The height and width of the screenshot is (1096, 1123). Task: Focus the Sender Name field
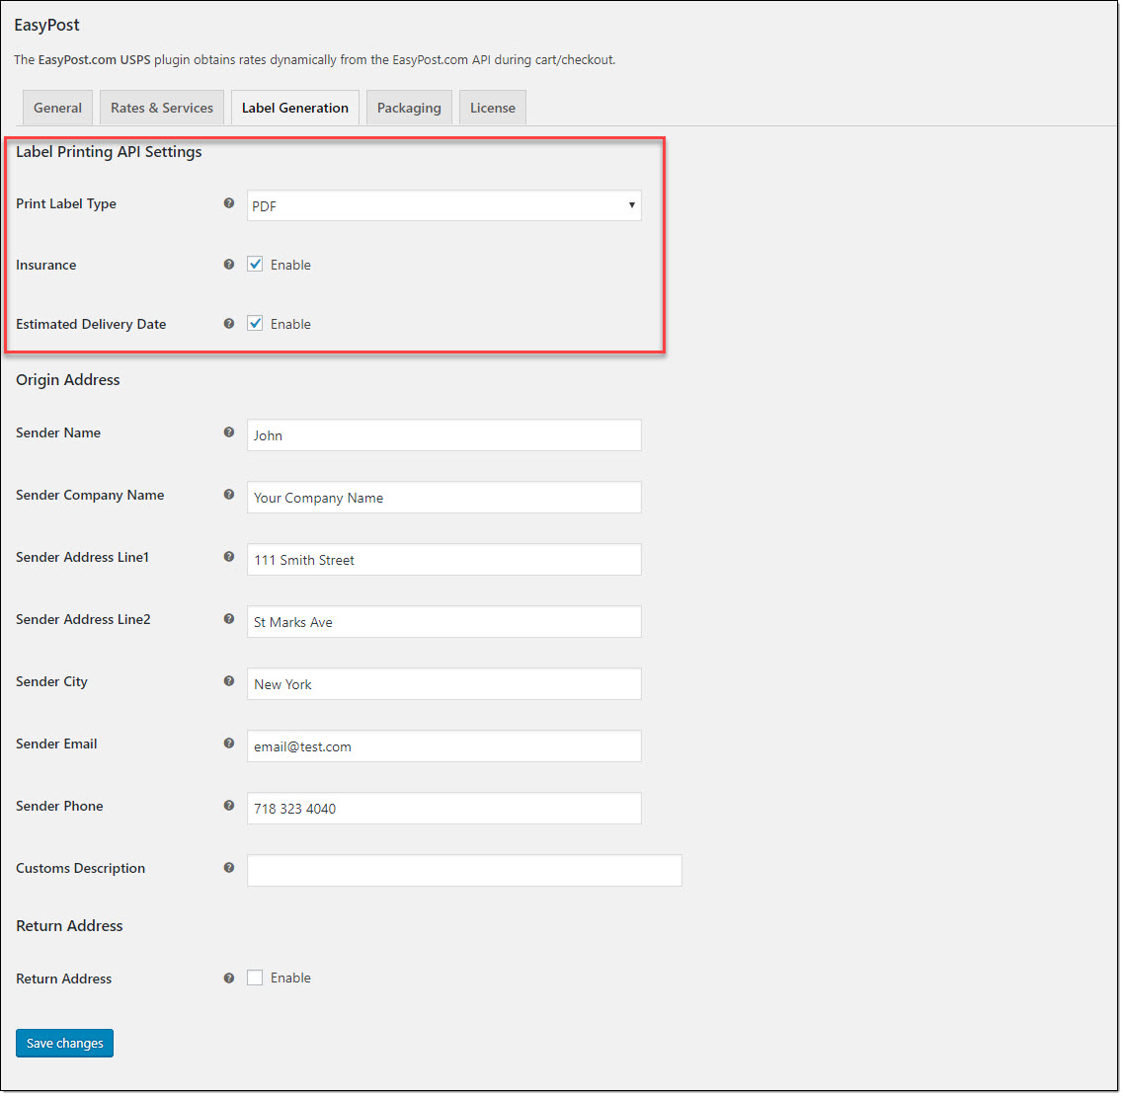pyautogui.click(x=444, y=435)
